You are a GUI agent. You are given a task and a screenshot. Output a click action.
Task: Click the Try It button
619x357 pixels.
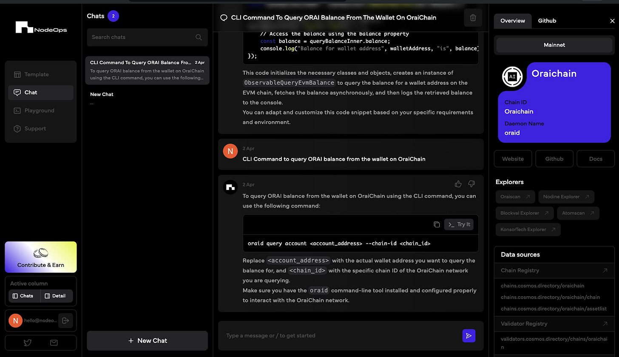coord(459,224)
